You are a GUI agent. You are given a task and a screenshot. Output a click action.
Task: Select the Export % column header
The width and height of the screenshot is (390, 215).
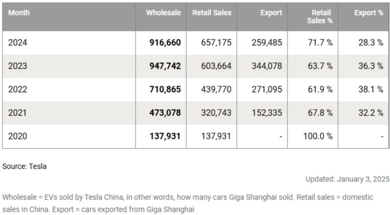click(369, 13)
